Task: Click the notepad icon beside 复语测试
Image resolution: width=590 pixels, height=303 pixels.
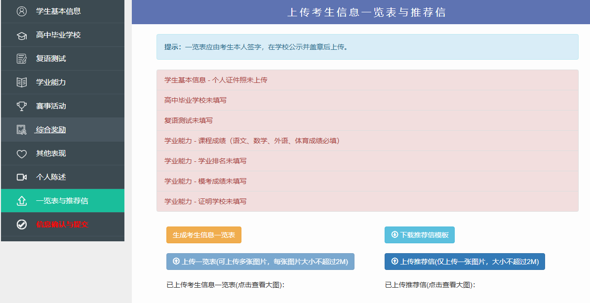Action: click(22, 59)
